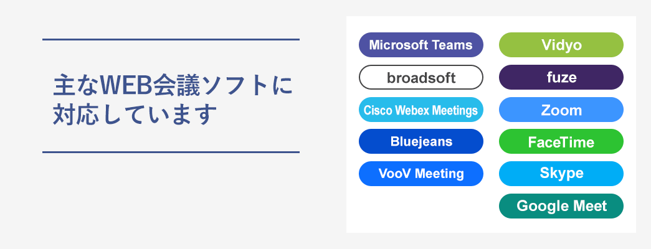The width and height of the screenshot is (651, 249).
Task: Choose the Cisco Webex Meetings pill
Action: point(421,110)
